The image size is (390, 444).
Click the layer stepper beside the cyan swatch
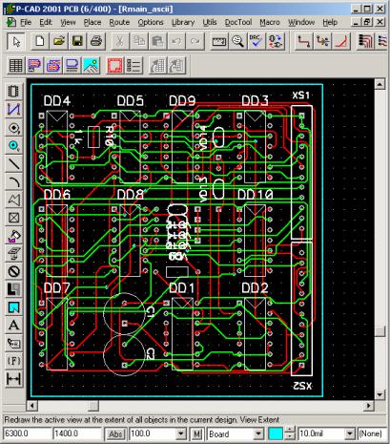pyautogui.click(x=289, y=433)
